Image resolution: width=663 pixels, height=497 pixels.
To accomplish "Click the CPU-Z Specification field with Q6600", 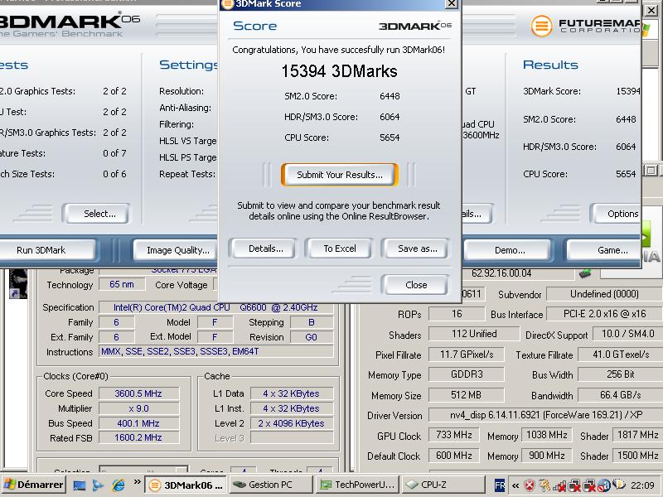I will coord(215,307).
